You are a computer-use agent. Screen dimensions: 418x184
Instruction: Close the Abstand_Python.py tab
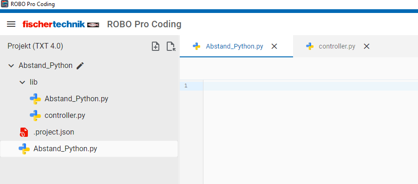click(274, 47)
